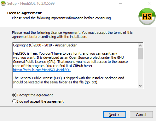The width and height of the screenshot is (156, 121).
Task: Click the scrollbar track below the thumb
Action: 140,71
